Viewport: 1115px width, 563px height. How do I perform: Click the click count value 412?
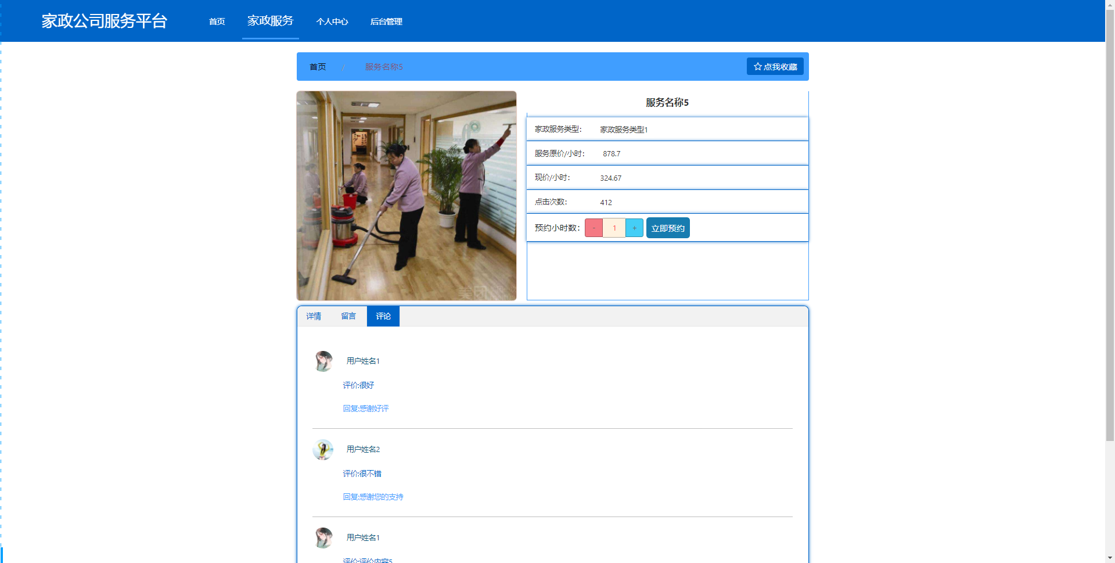point(606,203)
